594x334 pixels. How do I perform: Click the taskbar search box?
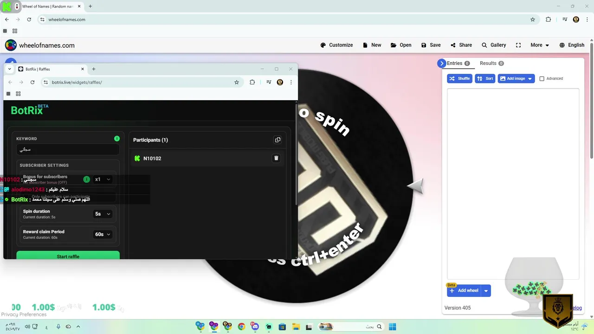(351, 327)
